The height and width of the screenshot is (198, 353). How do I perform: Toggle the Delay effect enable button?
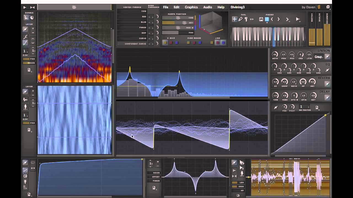pos(327,97)
